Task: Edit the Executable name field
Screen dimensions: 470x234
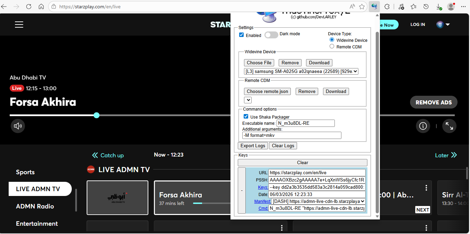Action: point(306,123)
